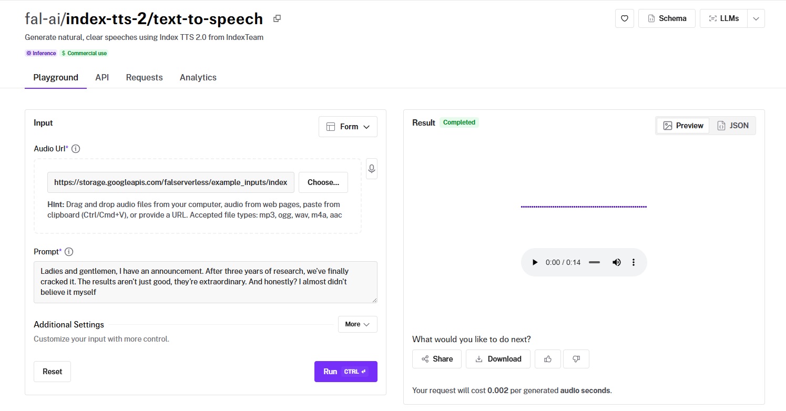Viewport: 786px width, 411px height.
Task: Adjust the audio player volume slider
Action: 594,262
